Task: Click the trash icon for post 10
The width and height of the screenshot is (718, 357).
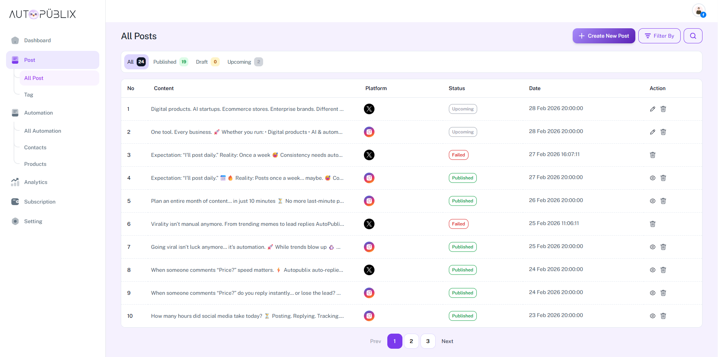Action: (663, 316)
